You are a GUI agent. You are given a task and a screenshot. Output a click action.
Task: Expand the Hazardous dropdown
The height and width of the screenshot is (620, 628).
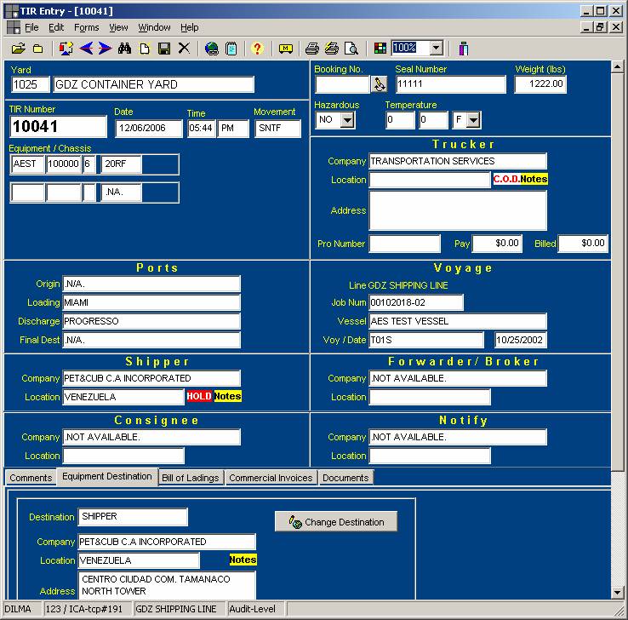tap(346, 121)
